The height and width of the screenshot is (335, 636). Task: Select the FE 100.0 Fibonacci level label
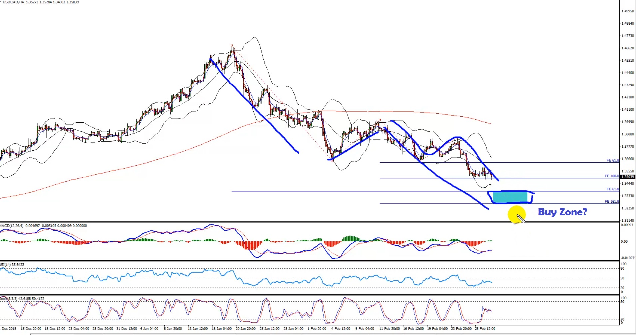pyautogui.click(x=612, y=176)
